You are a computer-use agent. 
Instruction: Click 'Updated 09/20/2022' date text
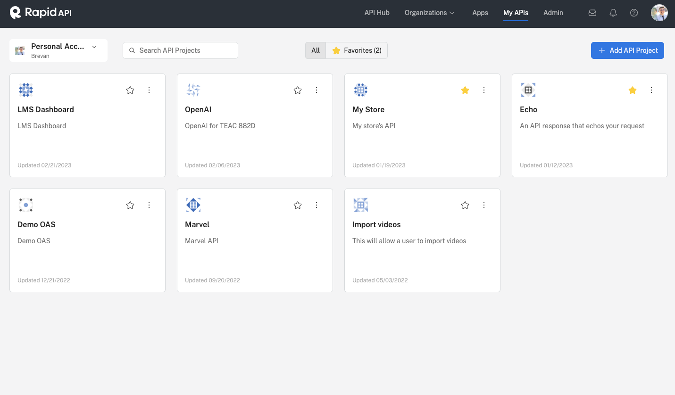coord(212,280)
